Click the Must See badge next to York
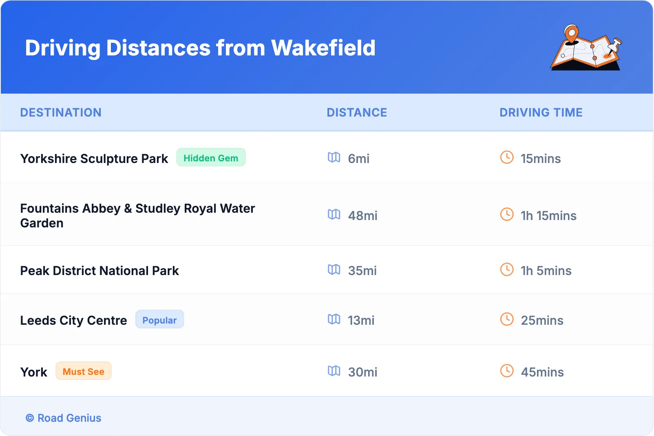The image size is (654, 436). (x=84, y=371)
